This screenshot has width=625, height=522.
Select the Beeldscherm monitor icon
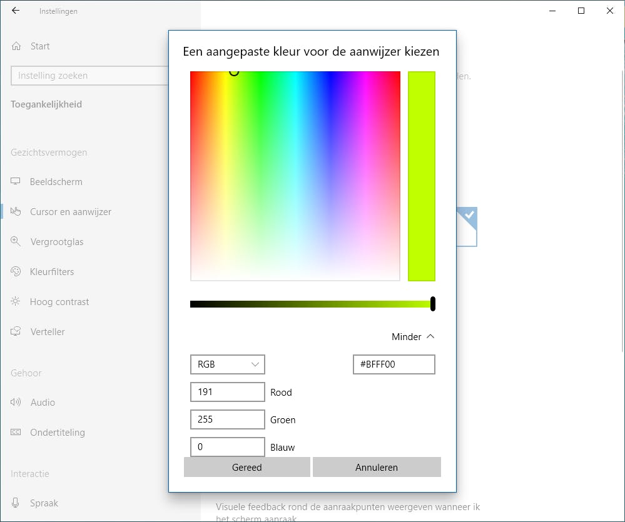[16, 181]
